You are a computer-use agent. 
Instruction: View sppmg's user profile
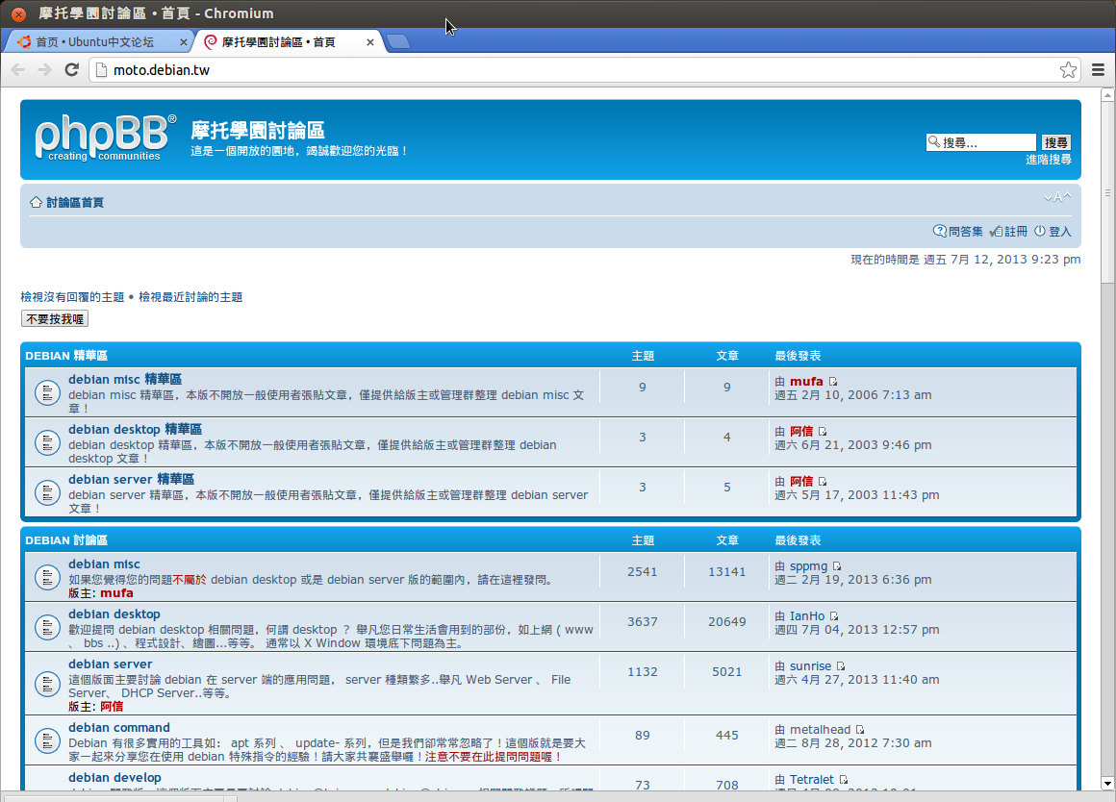click(x=808, y=566)
